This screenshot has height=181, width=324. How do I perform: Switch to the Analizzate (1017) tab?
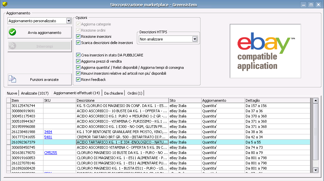click(34, 93)
